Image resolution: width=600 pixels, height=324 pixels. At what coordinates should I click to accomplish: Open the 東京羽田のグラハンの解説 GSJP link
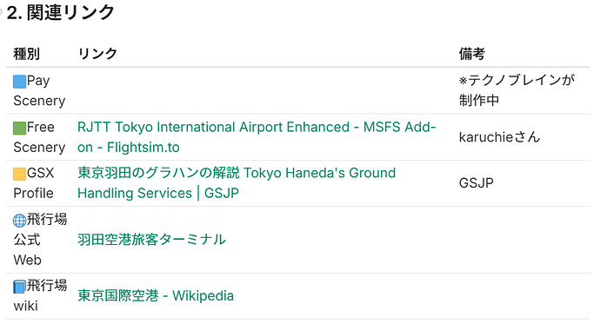click(237, 183)
